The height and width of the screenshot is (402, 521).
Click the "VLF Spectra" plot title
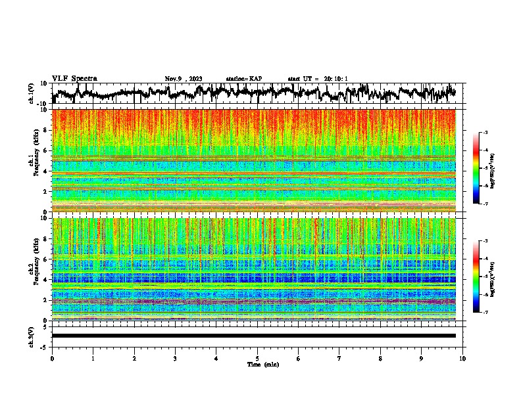(74, 79)
